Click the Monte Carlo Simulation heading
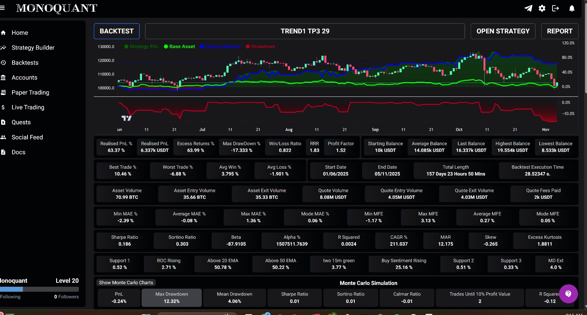Screen dimensions: 587x315 click(368, 283)
